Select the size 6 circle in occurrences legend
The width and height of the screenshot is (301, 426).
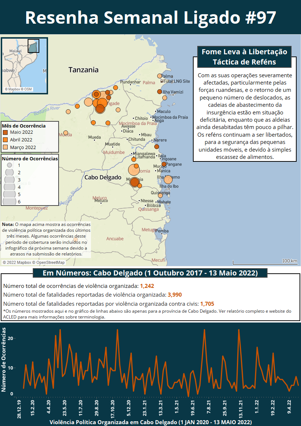[9, 201]
